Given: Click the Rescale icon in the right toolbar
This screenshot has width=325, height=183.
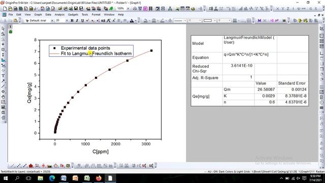Looking at the screenshot, I should point(321,28).
